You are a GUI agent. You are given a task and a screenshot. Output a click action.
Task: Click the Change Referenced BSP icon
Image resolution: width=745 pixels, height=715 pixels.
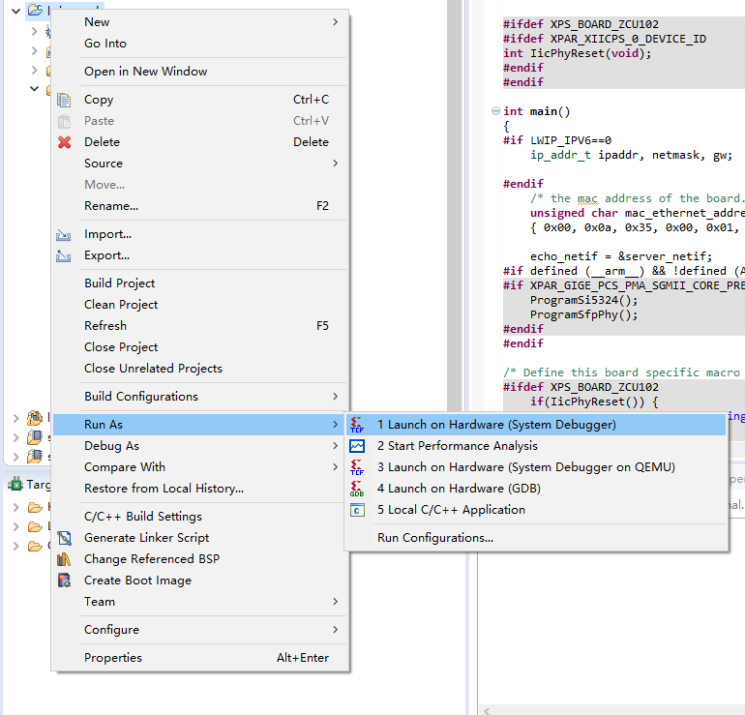(65, 559)
